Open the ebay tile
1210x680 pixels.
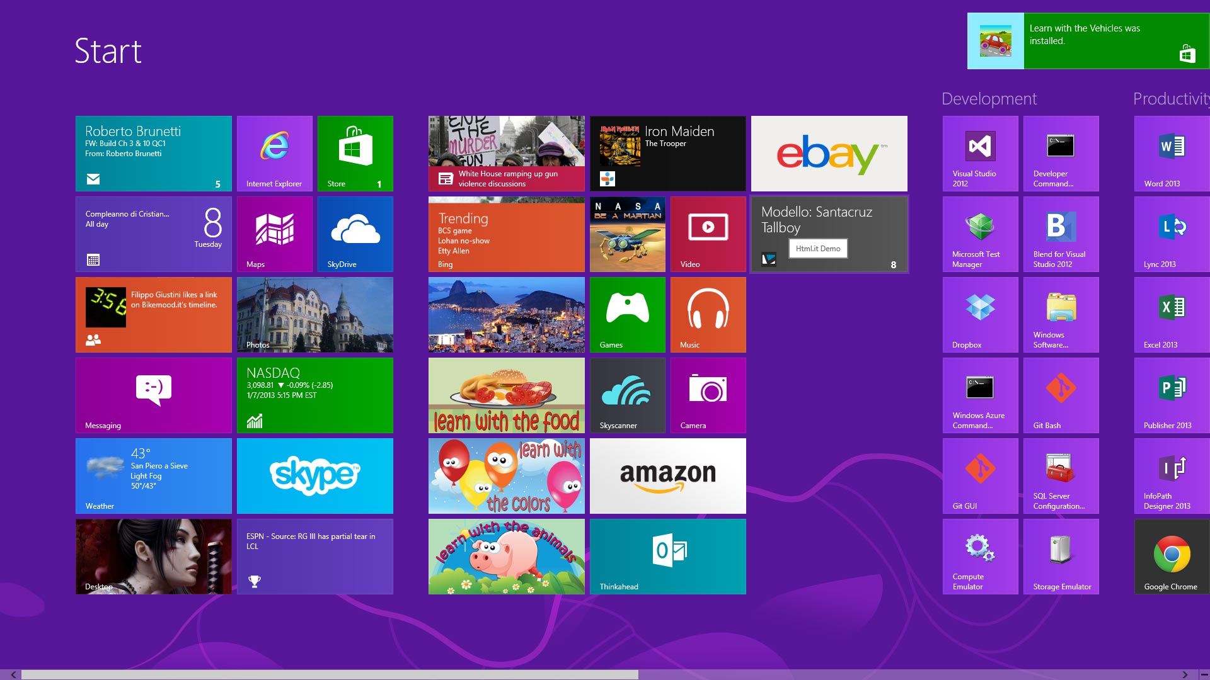pos(829,154)
